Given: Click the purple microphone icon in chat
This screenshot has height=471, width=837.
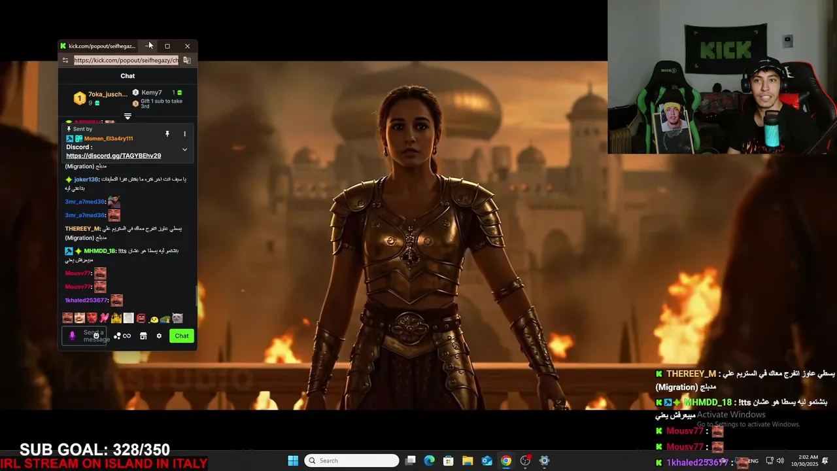Looking at the screenshot, I should pyautogui.click(x=73, y=336).
